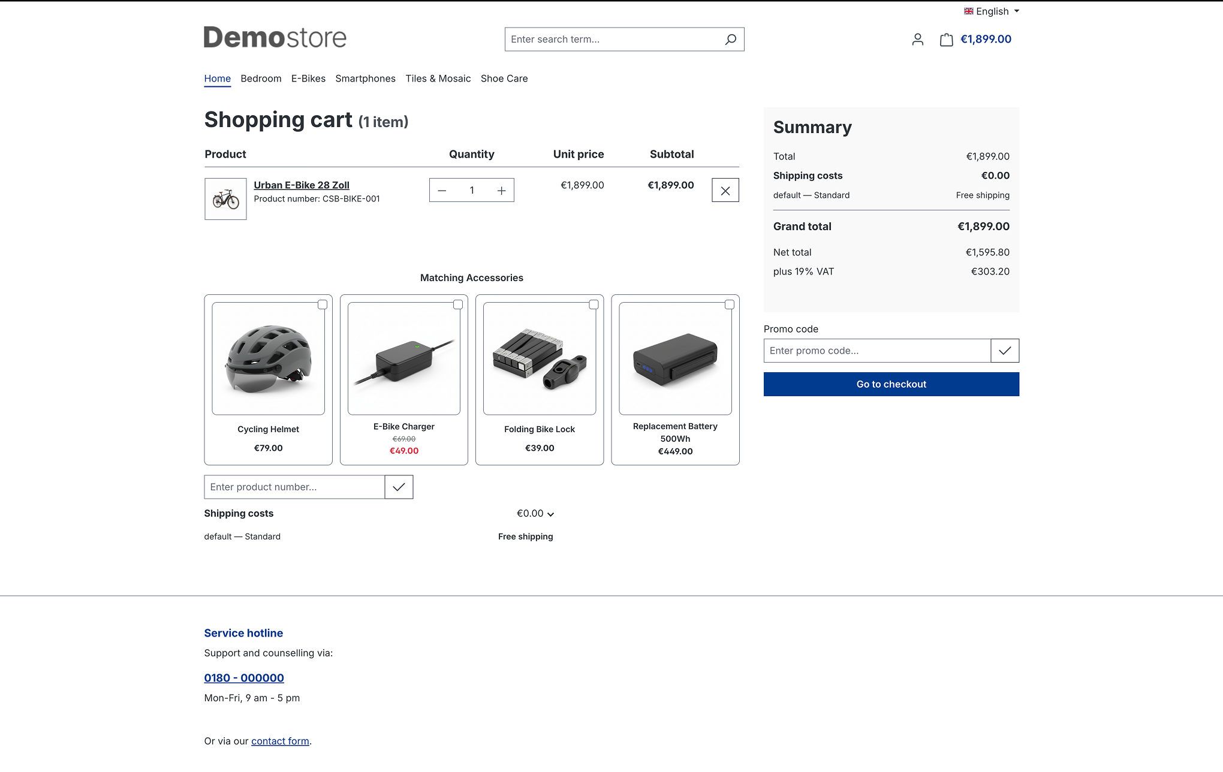
Task: Tick the Folding Bike Lock checkbox
Action: click(594, 304)
